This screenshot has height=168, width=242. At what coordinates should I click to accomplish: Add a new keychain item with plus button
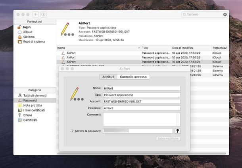pos(35,15)
